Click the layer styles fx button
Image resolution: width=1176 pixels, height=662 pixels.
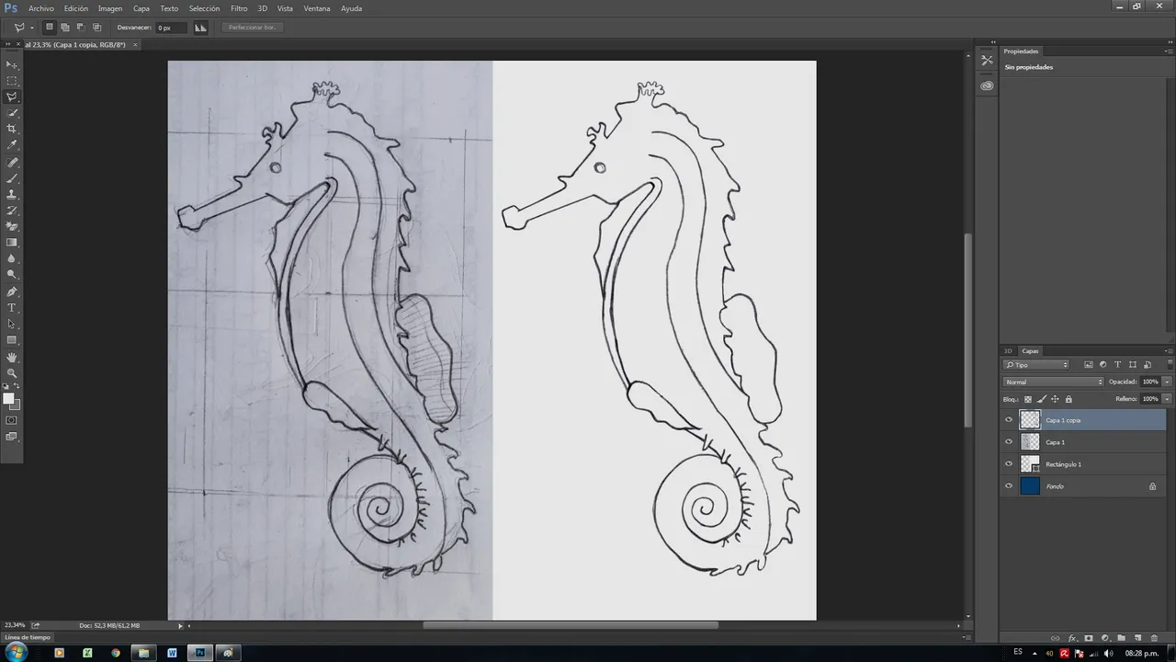pyautogui.click(x=1072, y=638)
